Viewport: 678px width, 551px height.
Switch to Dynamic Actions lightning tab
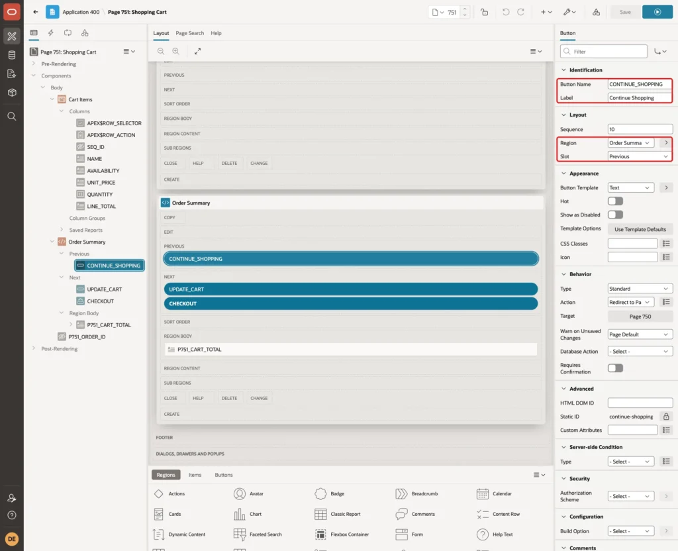point(50,33)
